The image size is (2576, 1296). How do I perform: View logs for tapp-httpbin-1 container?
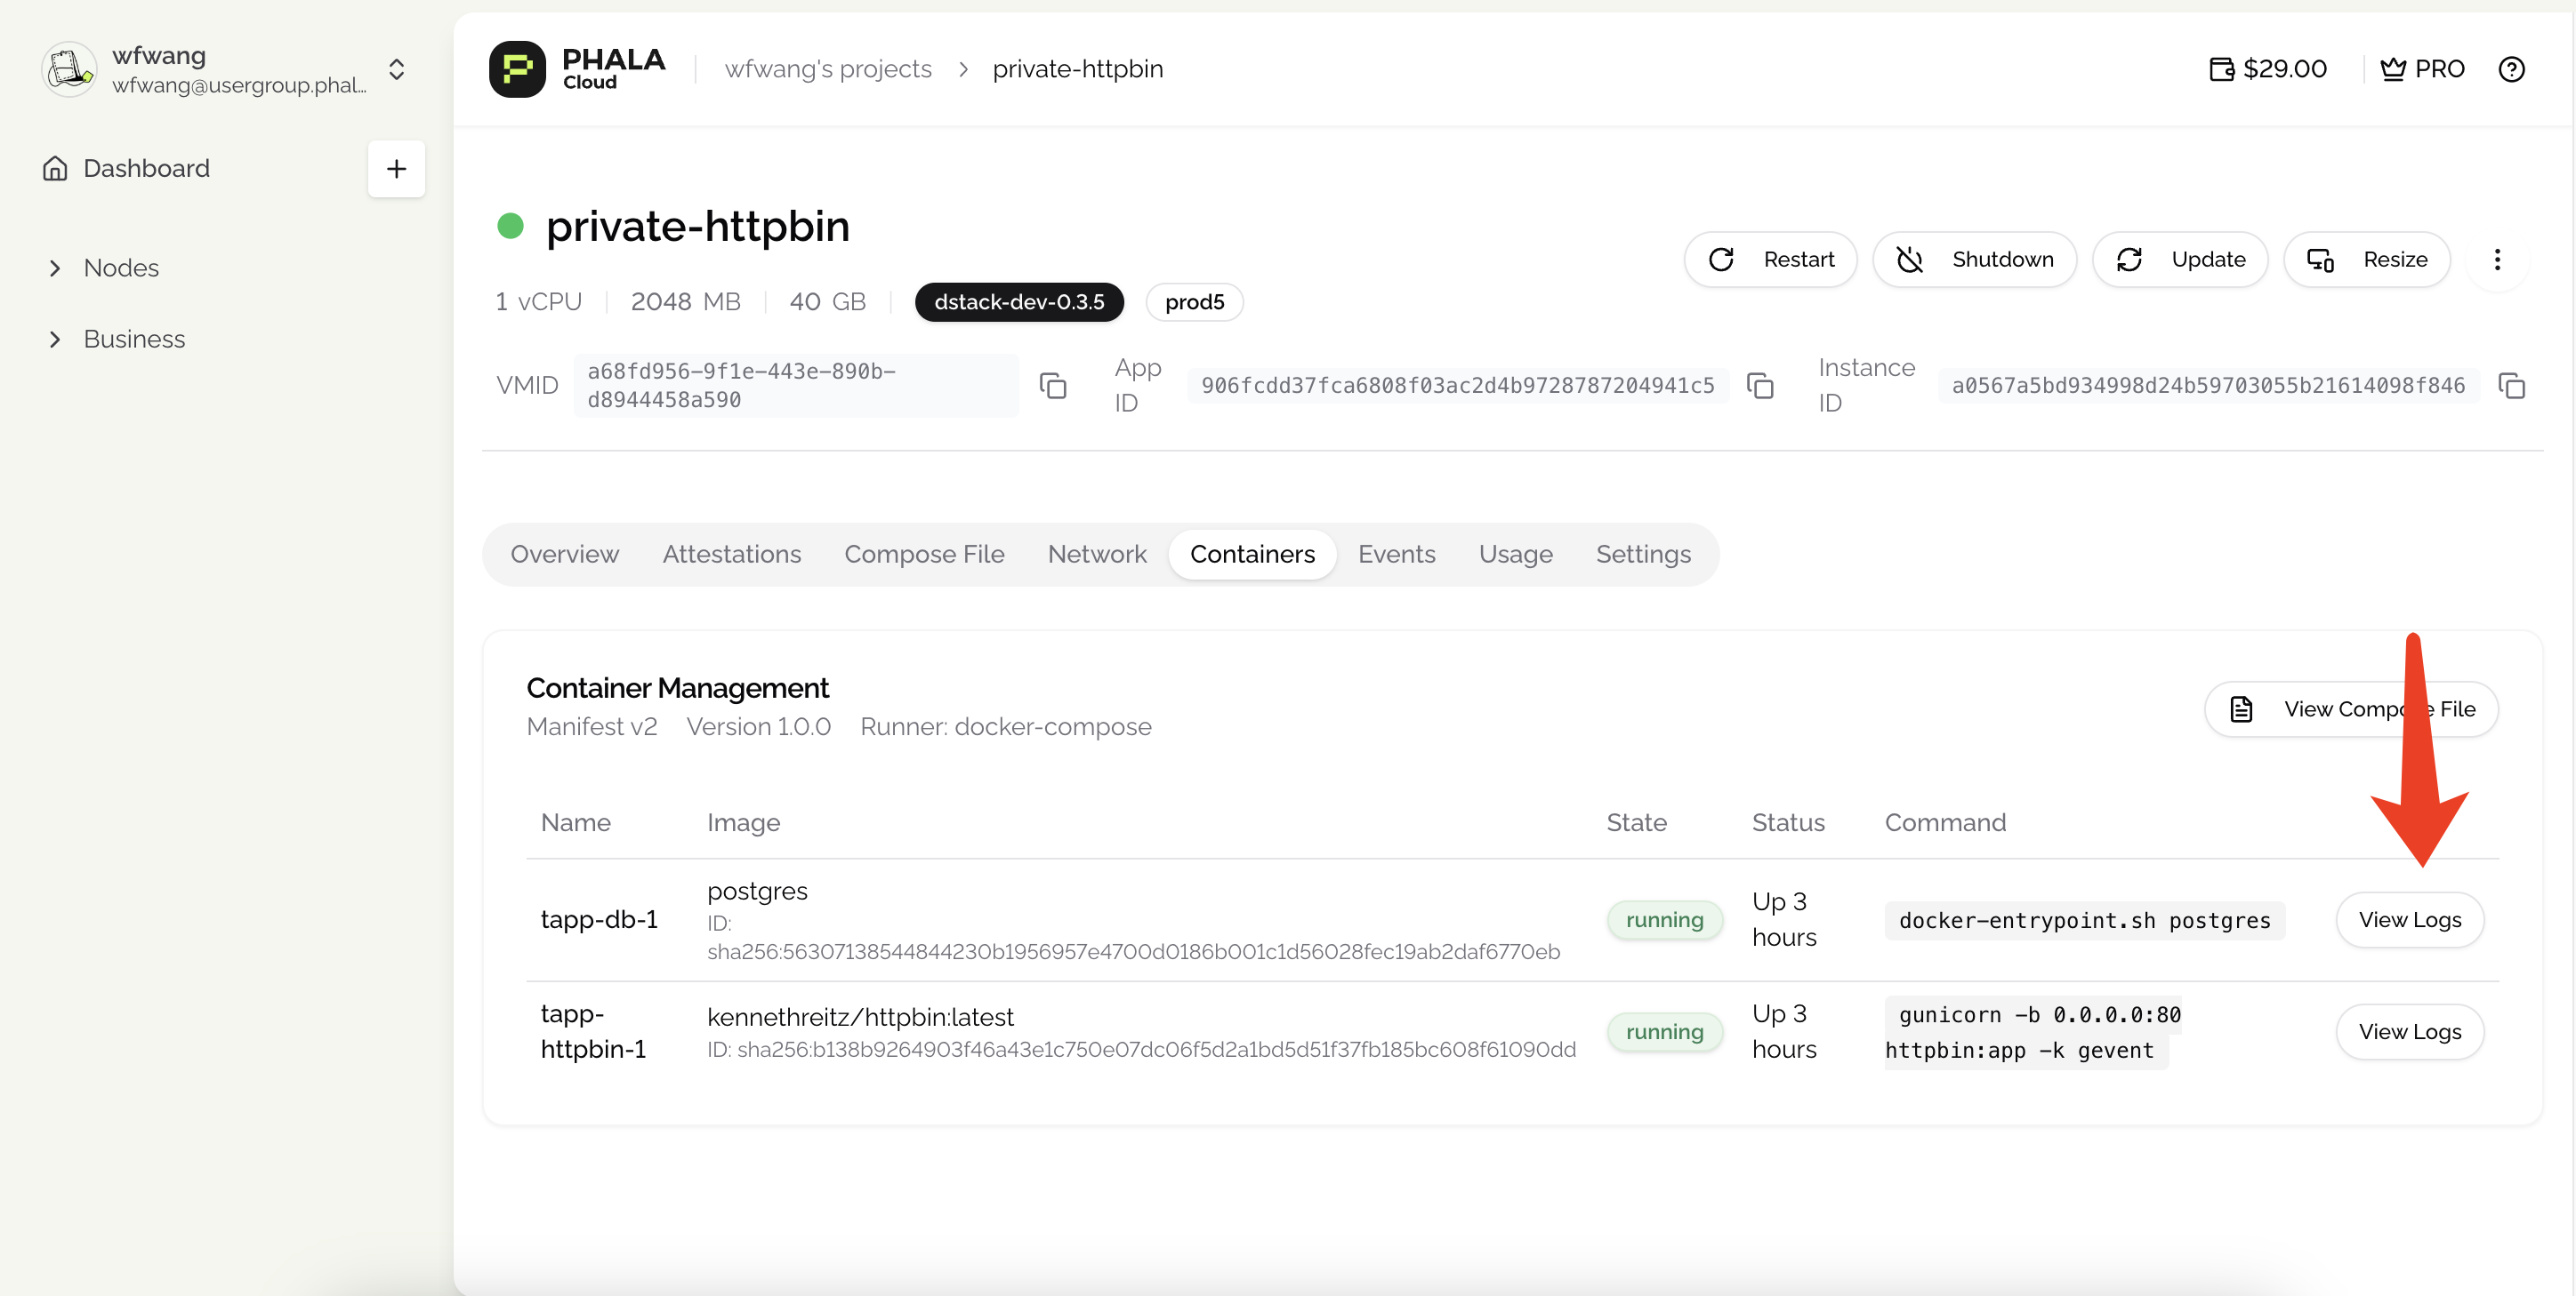pos(2409,1031)
